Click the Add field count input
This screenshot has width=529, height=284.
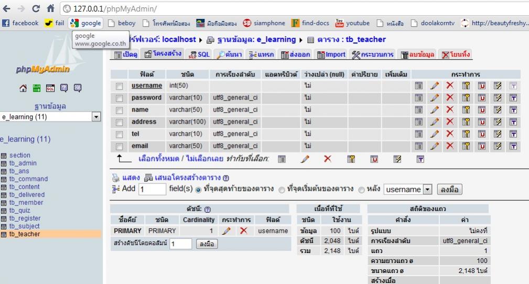click(152, 189)
